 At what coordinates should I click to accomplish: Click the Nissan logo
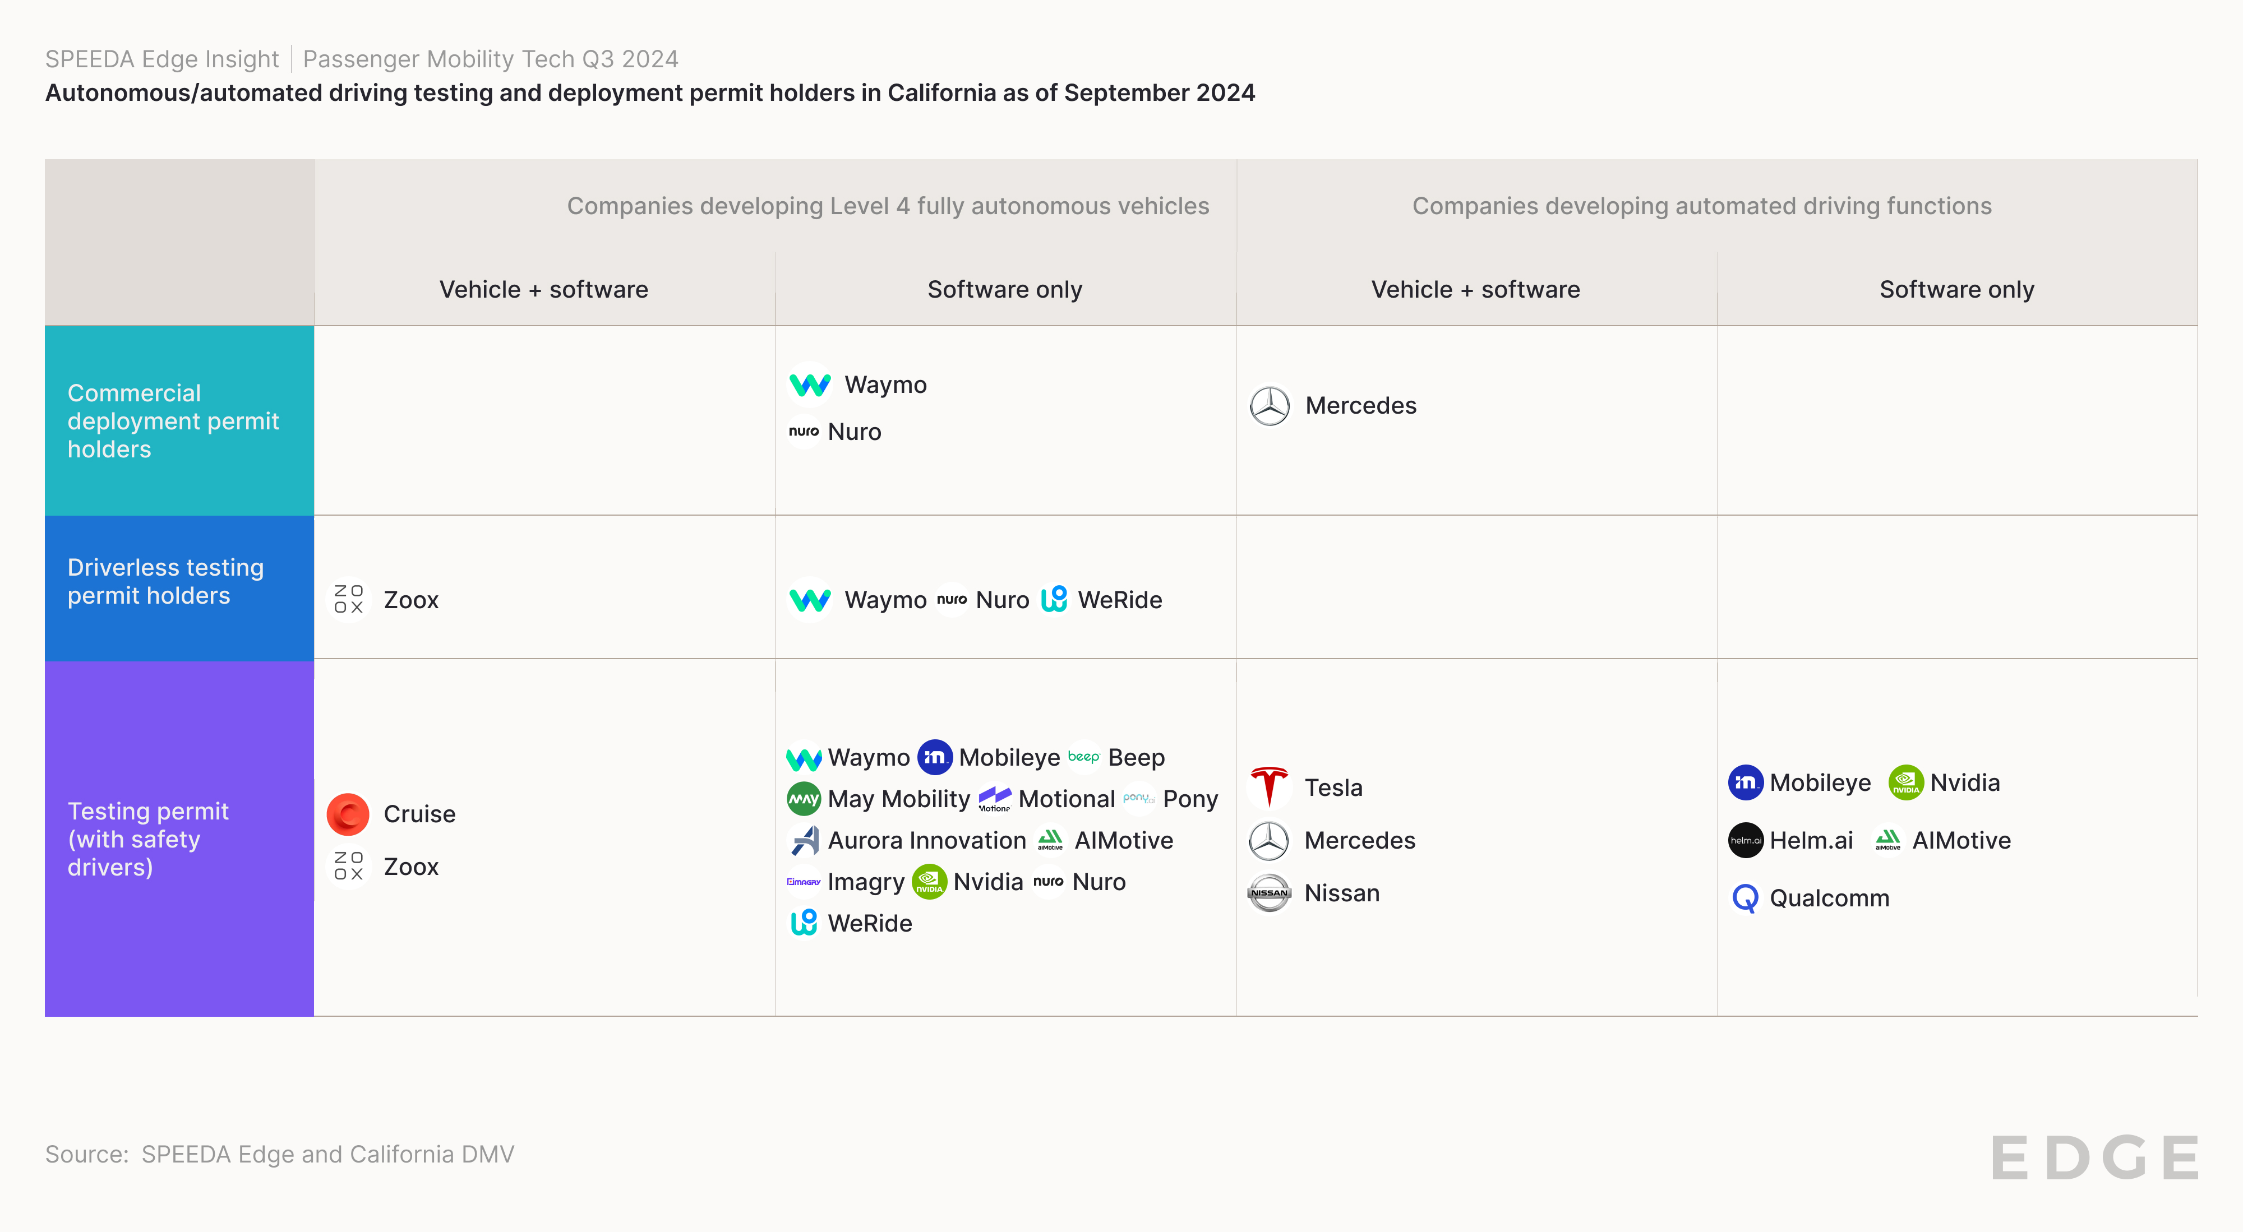point(1270,893)
